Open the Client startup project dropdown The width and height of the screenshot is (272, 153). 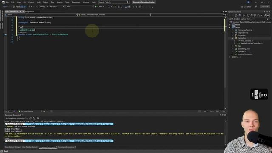(x=79, y=7)
